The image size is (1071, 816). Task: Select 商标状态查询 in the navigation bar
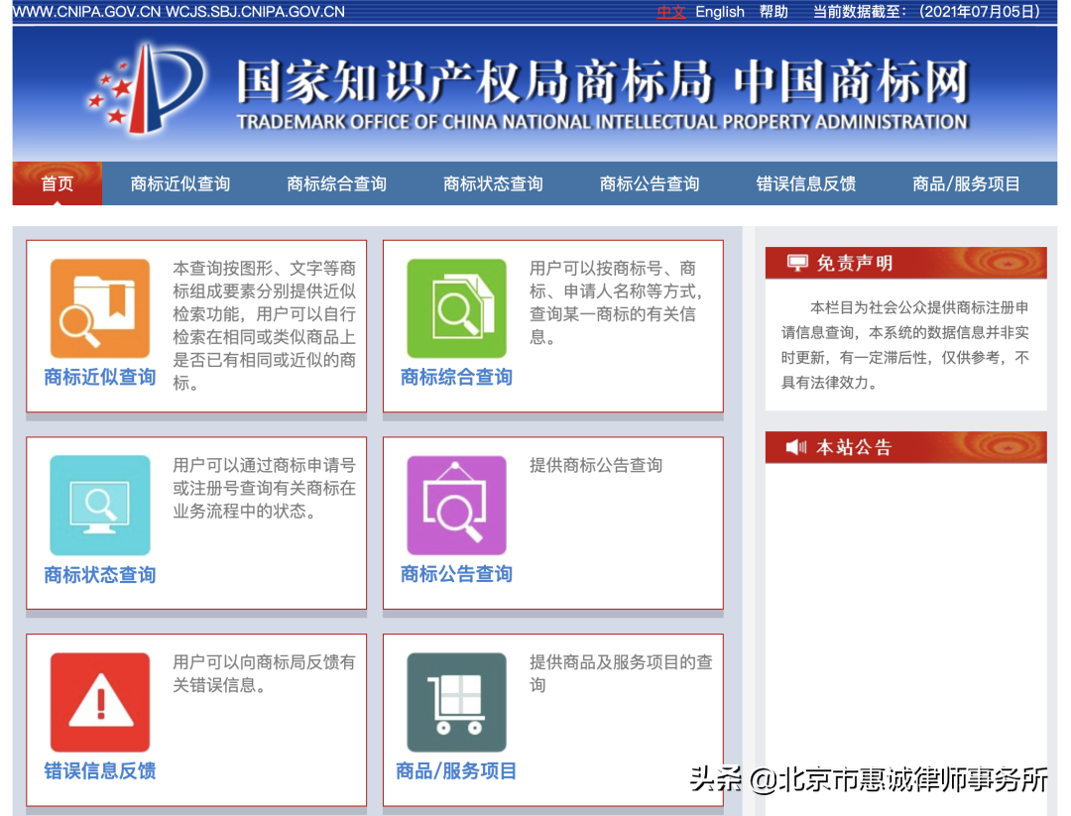pos(493,183)
